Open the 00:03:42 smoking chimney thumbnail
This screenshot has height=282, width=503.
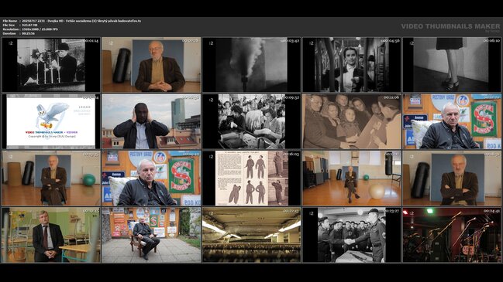pyautogui.click(x=251, y=65)
